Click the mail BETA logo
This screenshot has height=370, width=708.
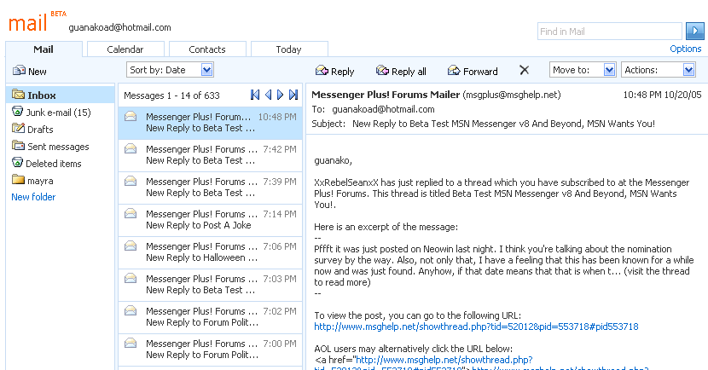click(x=37, y=21)
